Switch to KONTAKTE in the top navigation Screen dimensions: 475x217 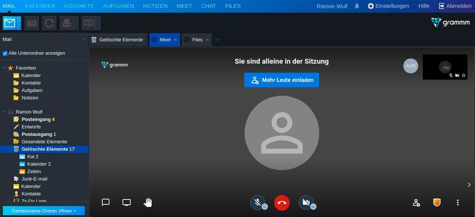coord(79,6)
